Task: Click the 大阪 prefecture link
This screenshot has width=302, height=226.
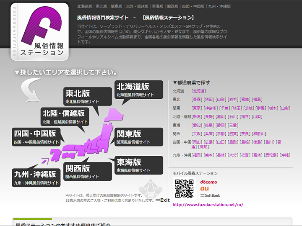Action: [x=197, y=134]
